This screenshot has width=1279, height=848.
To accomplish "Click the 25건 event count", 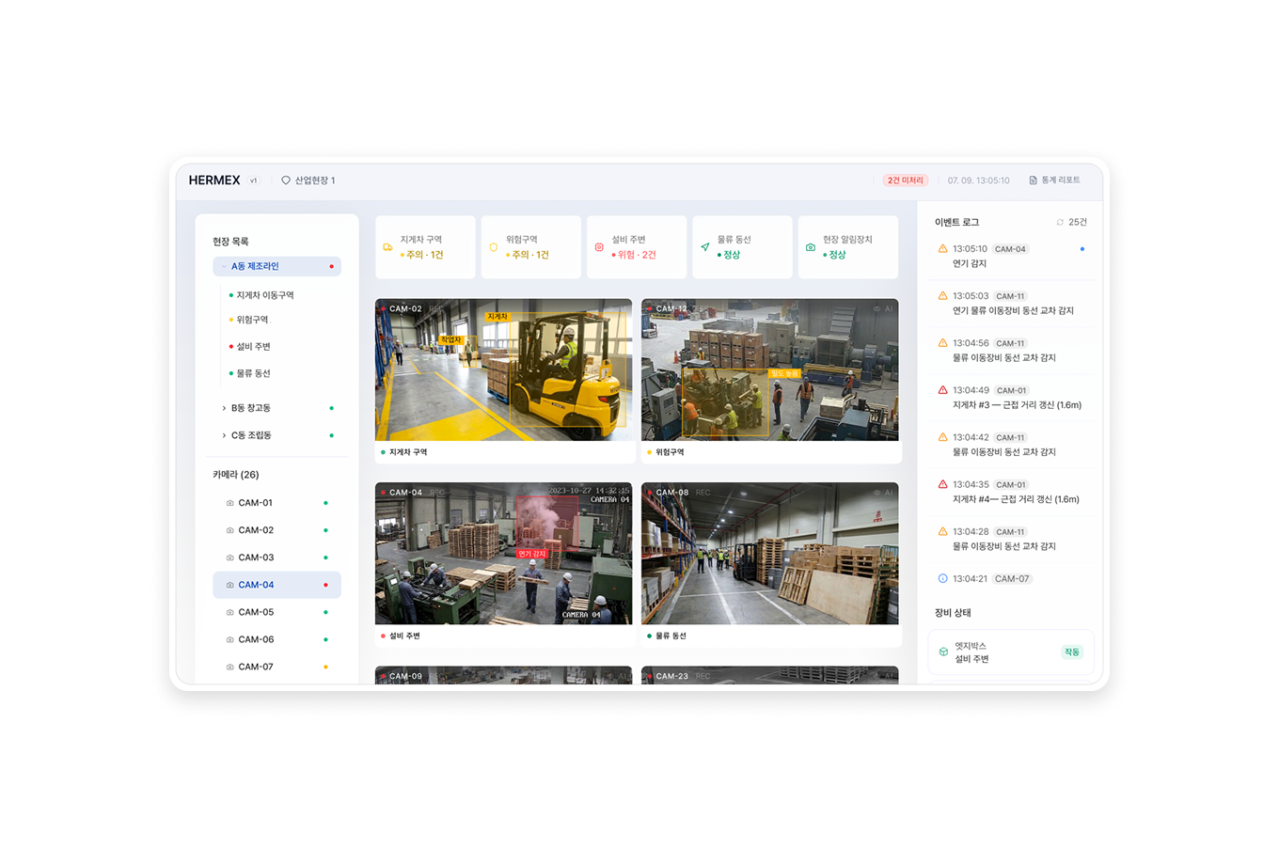I will pyautogui.click(x=1078, y=223).
